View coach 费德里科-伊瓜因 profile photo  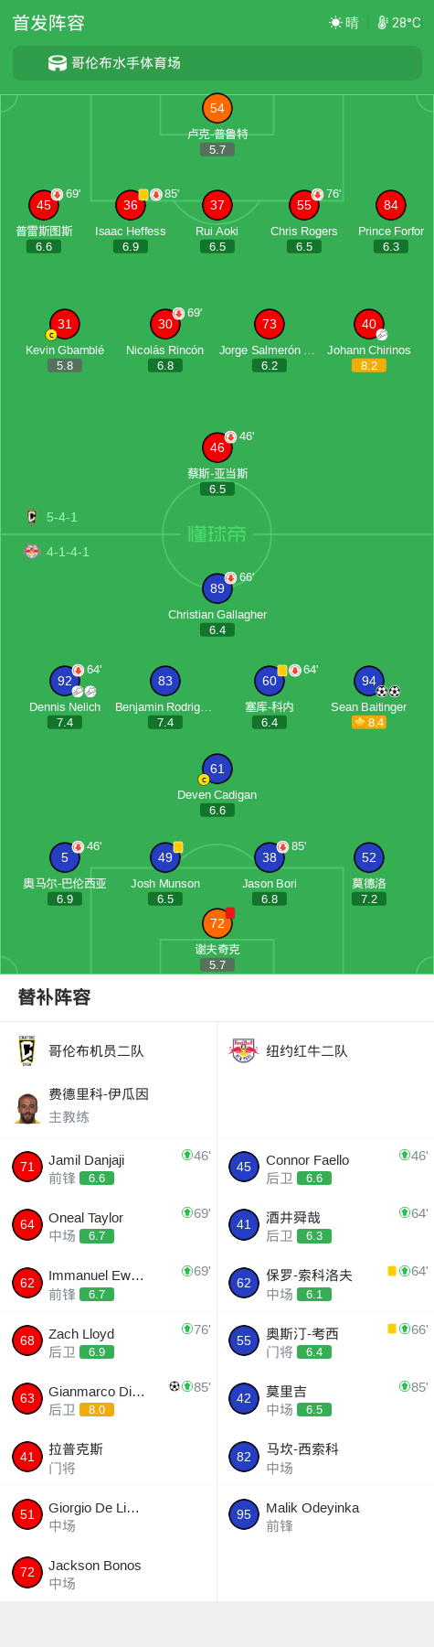pyautogui.click(x=27, y=1108)
